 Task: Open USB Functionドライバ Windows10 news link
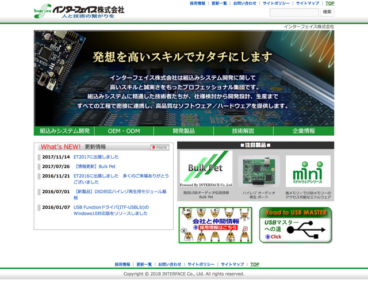click(111, 210)
